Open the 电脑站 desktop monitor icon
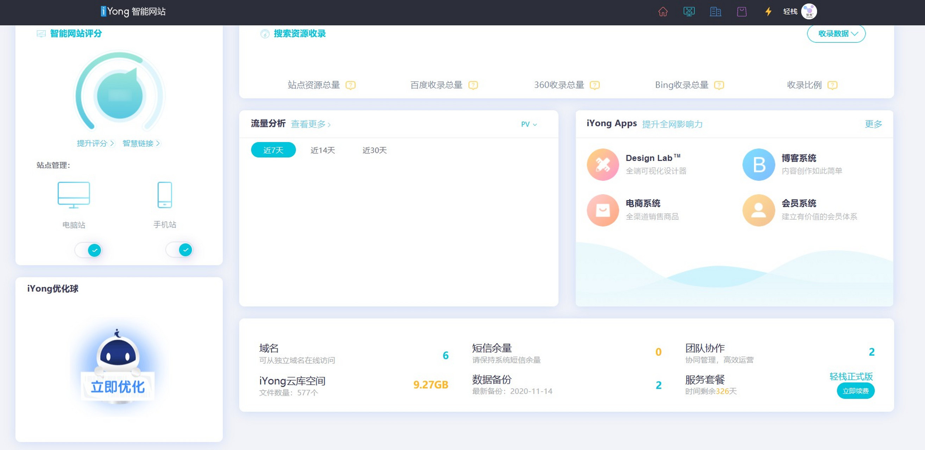 click(74, 195)
